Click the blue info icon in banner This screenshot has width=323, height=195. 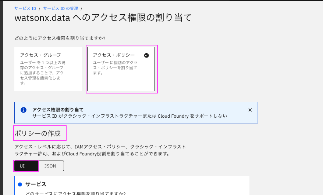[x=24, y=110]
